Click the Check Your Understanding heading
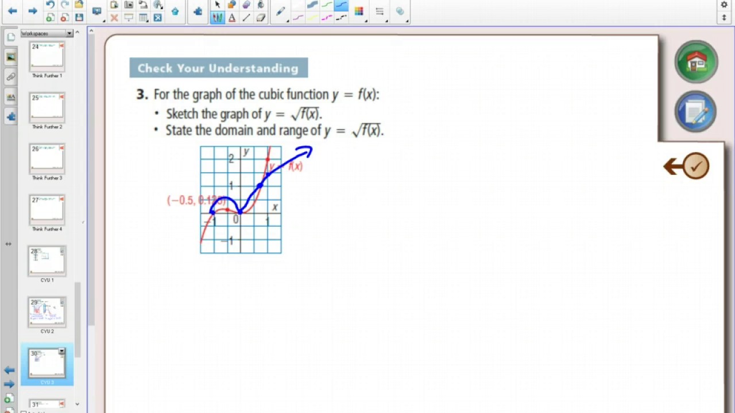 pyautogui.click(x=218, y=68)
